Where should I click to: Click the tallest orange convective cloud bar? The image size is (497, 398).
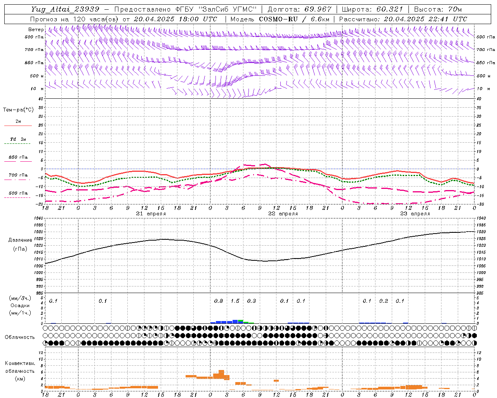coord(221,374)
